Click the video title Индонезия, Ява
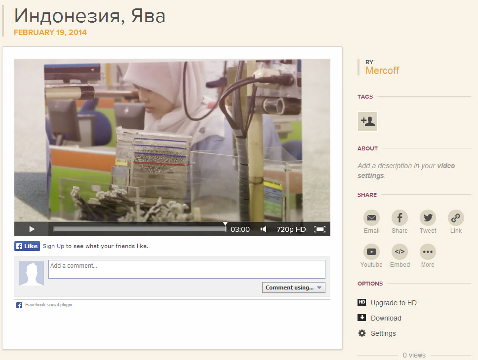 (x=90, y=16)
